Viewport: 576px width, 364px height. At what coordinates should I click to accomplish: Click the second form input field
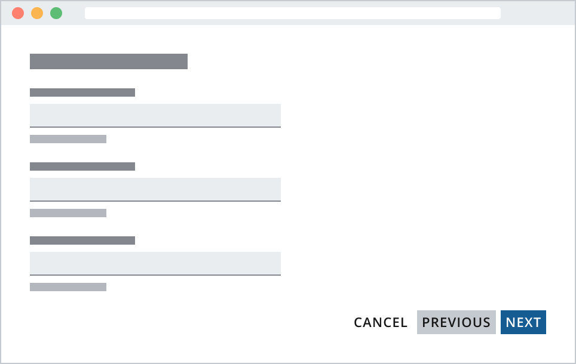pyautogui.click(x=155, y=189)
